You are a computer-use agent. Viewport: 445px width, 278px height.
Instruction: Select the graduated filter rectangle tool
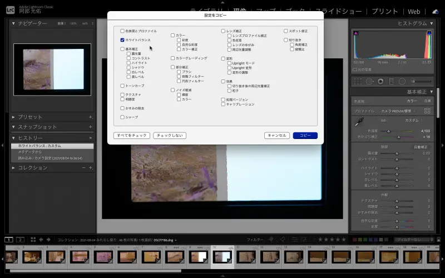[x=391, y=81]
